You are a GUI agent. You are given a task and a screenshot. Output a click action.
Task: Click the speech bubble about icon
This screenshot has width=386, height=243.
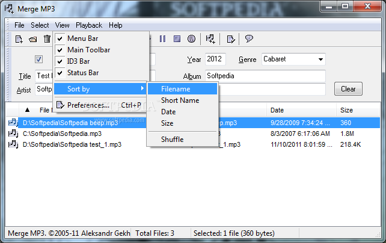point(249,38)
